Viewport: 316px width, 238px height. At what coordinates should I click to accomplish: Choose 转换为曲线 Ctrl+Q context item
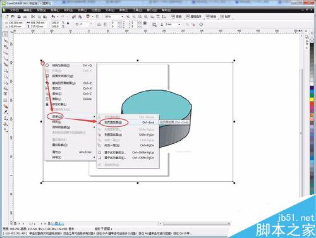(x=71, y=66)
